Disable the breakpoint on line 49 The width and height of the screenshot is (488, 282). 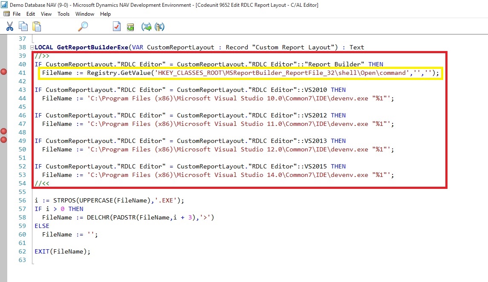click(4, 140)
